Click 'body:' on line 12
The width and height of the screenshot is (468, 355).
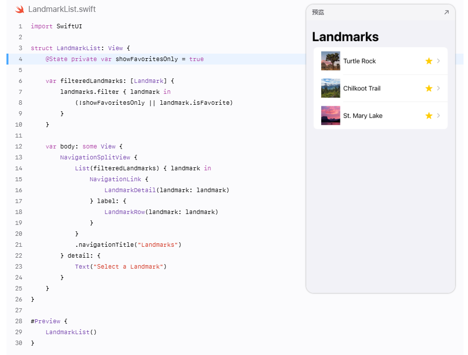[x=69, y=146]
